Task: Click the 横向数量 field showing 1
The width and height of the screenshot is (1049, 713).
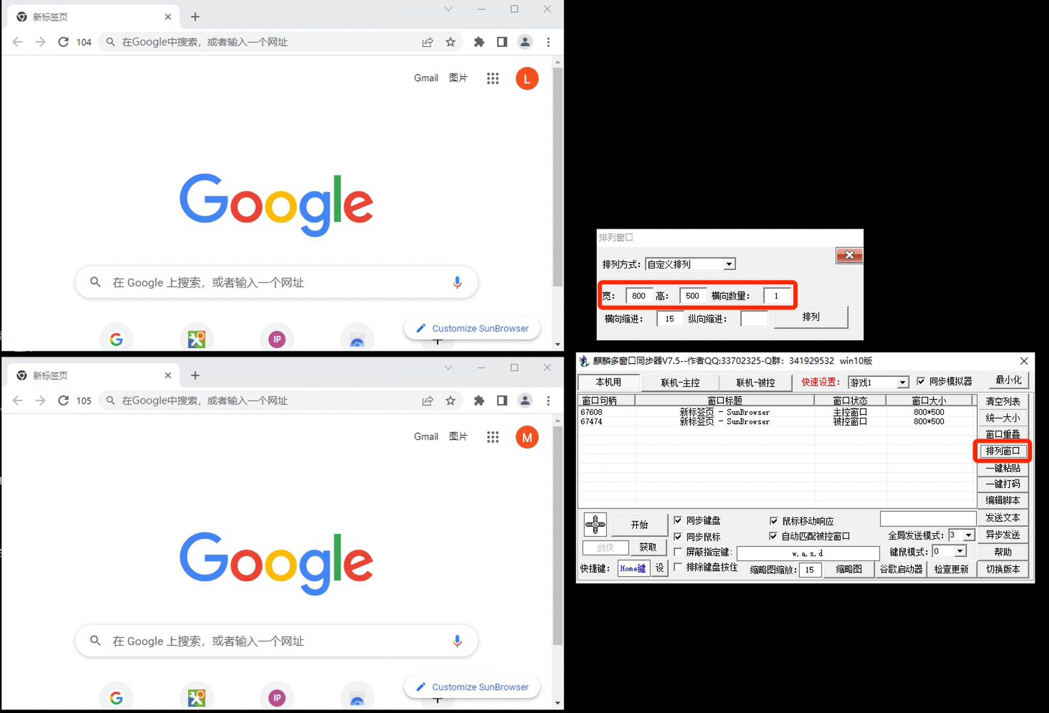Action: 776,296
